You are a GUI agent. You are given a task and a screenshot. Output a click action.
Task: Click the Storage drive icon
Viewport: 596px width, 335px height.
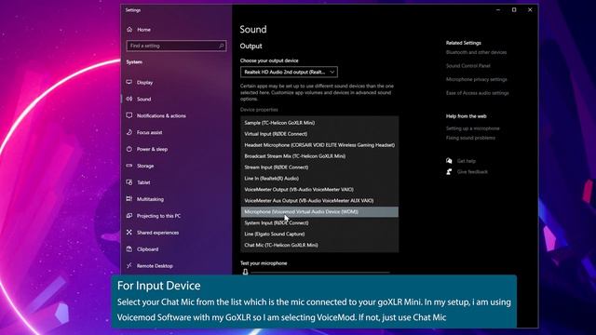[x=129, y=166]
